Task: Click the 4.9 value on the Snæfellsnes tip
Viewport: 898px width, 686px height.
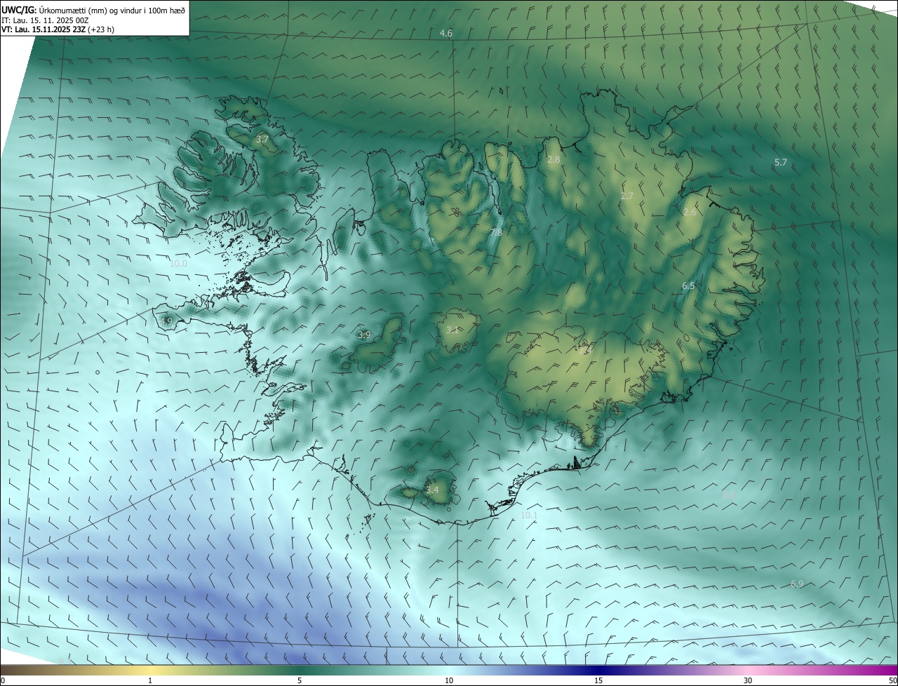Action: pyautogui.click(x=166, y=321)
